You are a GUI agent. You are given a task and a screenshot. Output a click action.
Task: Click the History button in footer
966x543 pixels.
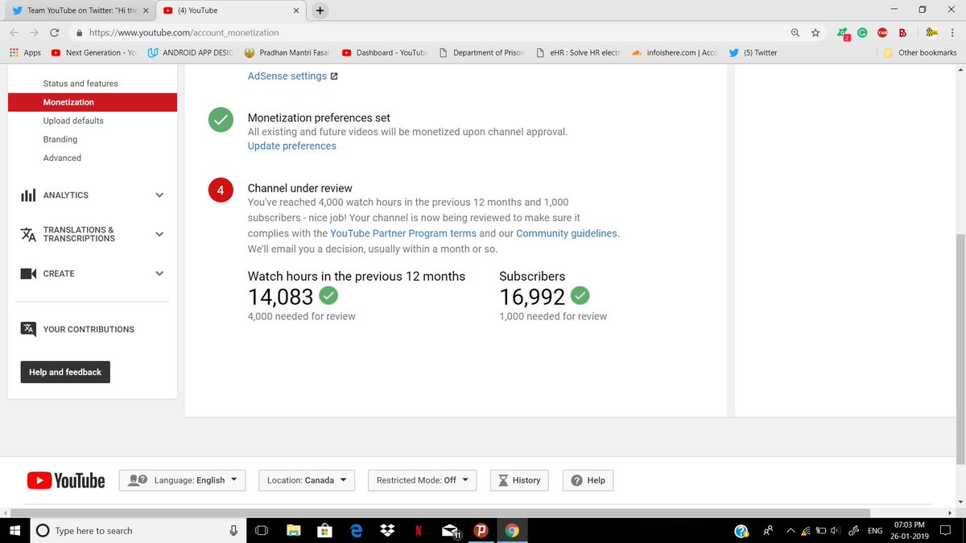point(520,480)
